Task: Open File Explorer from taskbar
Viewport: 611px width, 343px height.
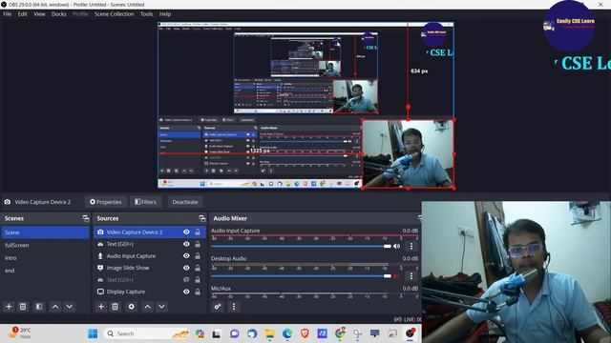Action: pyautogui.click(x=269, y=333)
